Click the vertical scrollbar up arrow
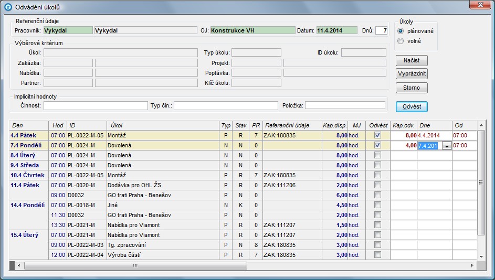This screenshot has width=495, height=280. click(x=481, y=125)
